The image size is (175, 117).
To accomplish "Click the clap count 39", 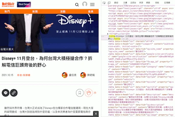I will pos(95,93).
